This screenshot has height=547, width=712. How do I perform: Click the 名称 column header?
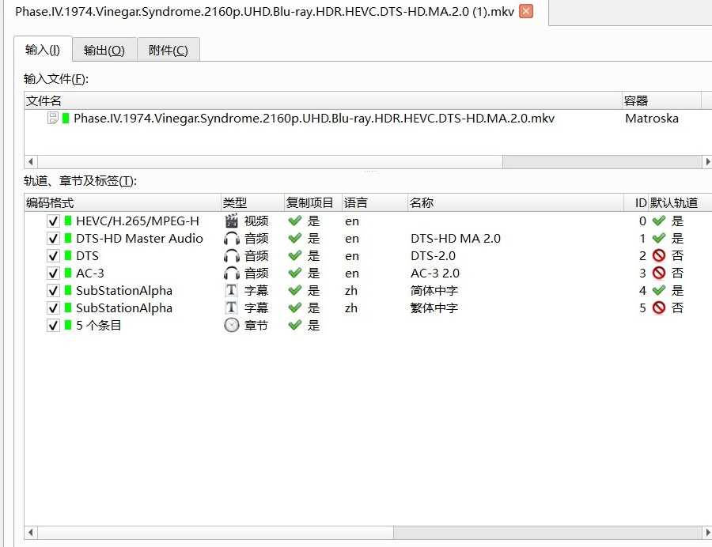coord(515,202)
